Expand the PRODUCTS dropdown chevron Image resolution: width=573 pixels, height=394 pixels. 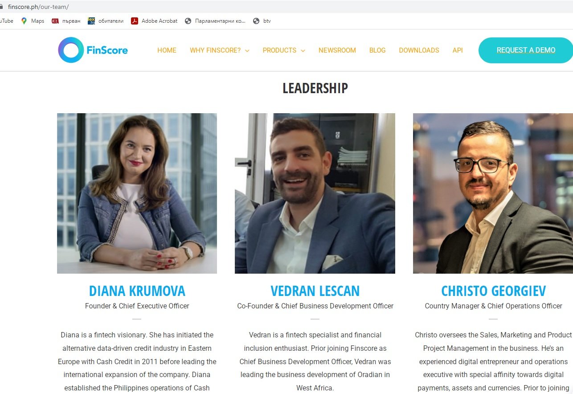point(303,51)
